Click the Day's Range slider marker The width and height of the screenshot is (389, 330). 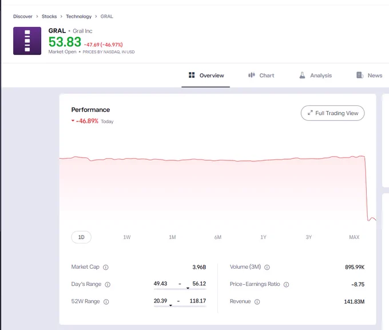(x=188, y=289)
